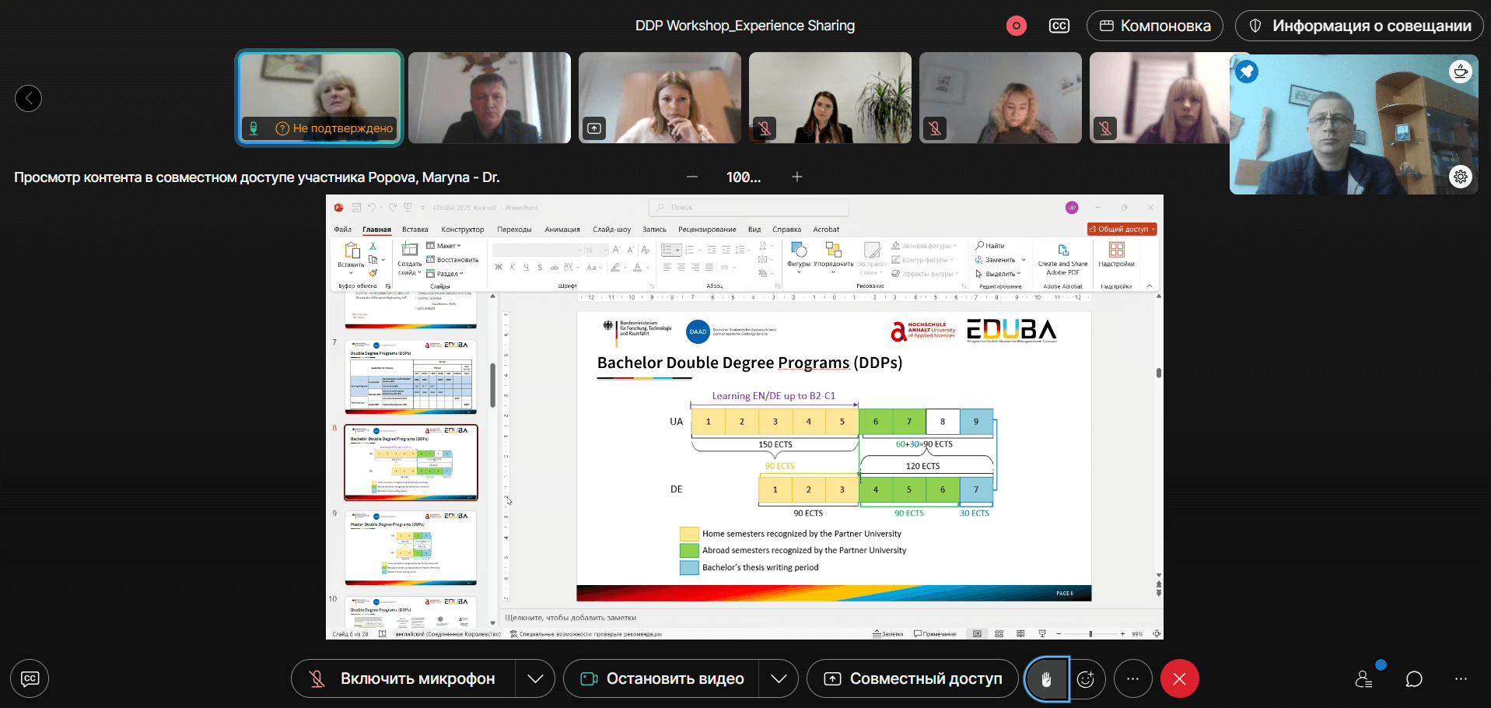The height and width of the screenshot is (708, 1491).
Task: Show the participants list icon
Action: [1364, 679]
